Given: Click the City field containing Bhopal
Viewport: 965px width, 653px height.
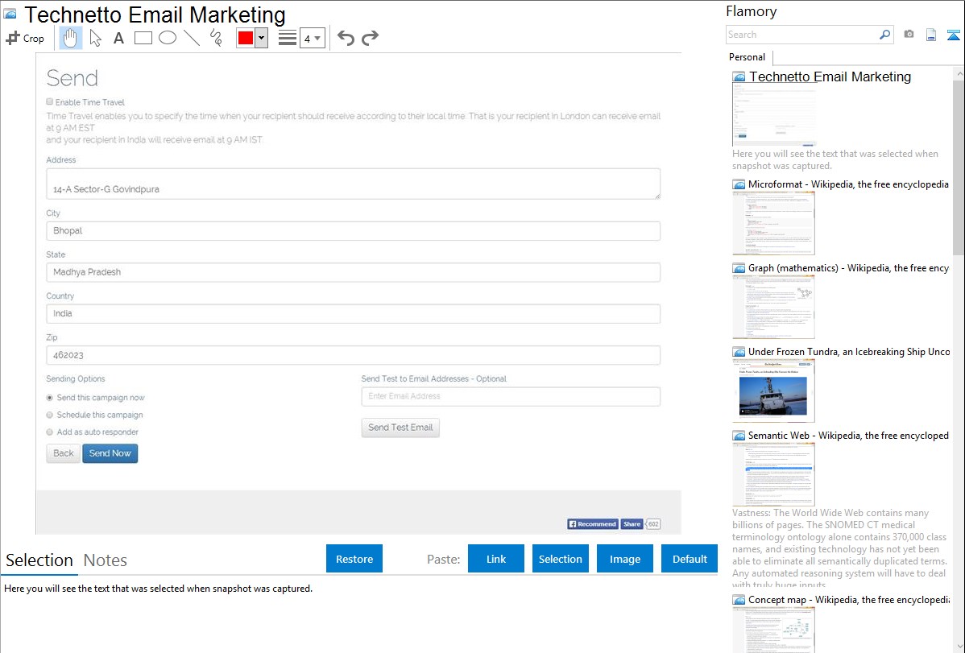Looking at the screenshot, I should coord(354,231).
